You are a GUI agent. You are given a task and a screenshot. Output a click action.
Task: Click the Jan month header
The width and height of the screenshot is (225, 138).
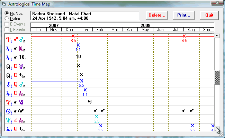(x=85, y=30)
